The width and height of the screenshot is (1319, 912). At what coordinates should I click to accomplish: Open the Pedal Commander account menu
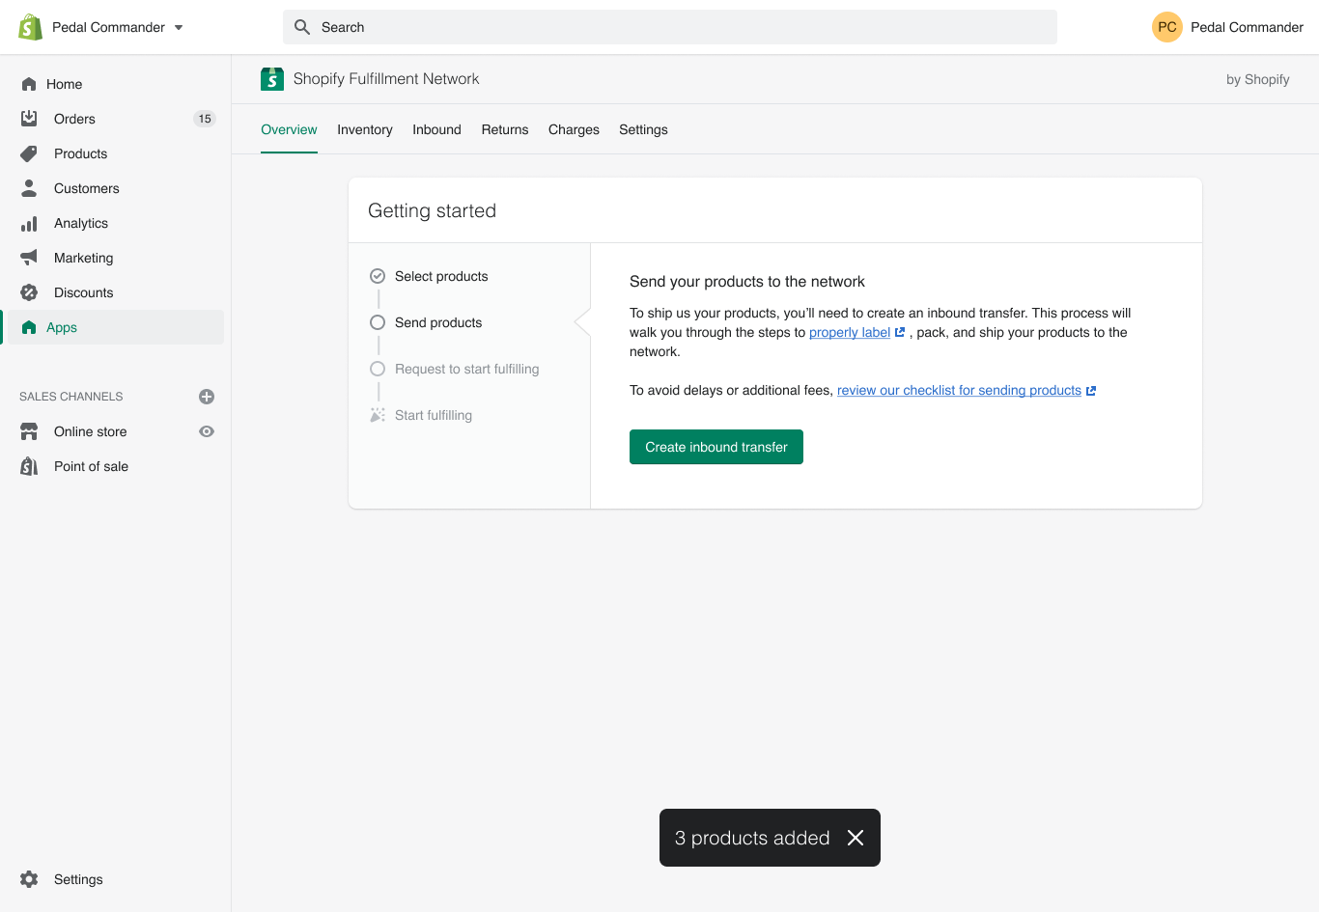1227,27
